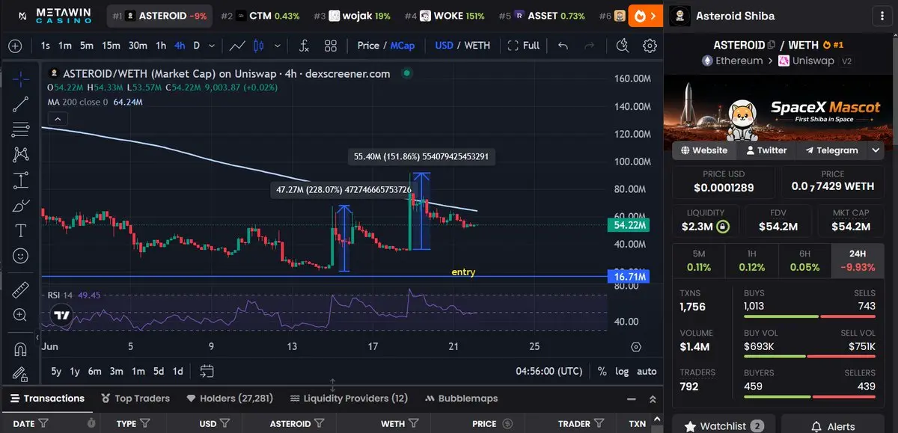Toggle the magnet snap mode
Screen dimensions: 898x433
pyautogui.click(x=21, y=348)
